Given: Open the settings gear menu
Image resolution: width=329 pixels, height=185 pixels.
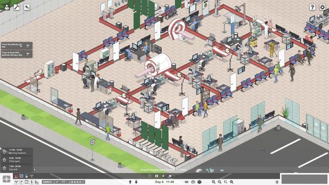Looking at the screenshot, I should [322, 7].
